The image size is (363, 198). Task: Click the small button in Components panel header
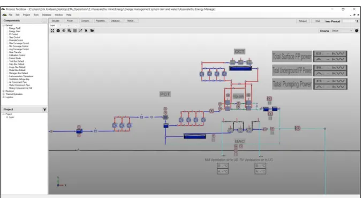click(44, 21)
